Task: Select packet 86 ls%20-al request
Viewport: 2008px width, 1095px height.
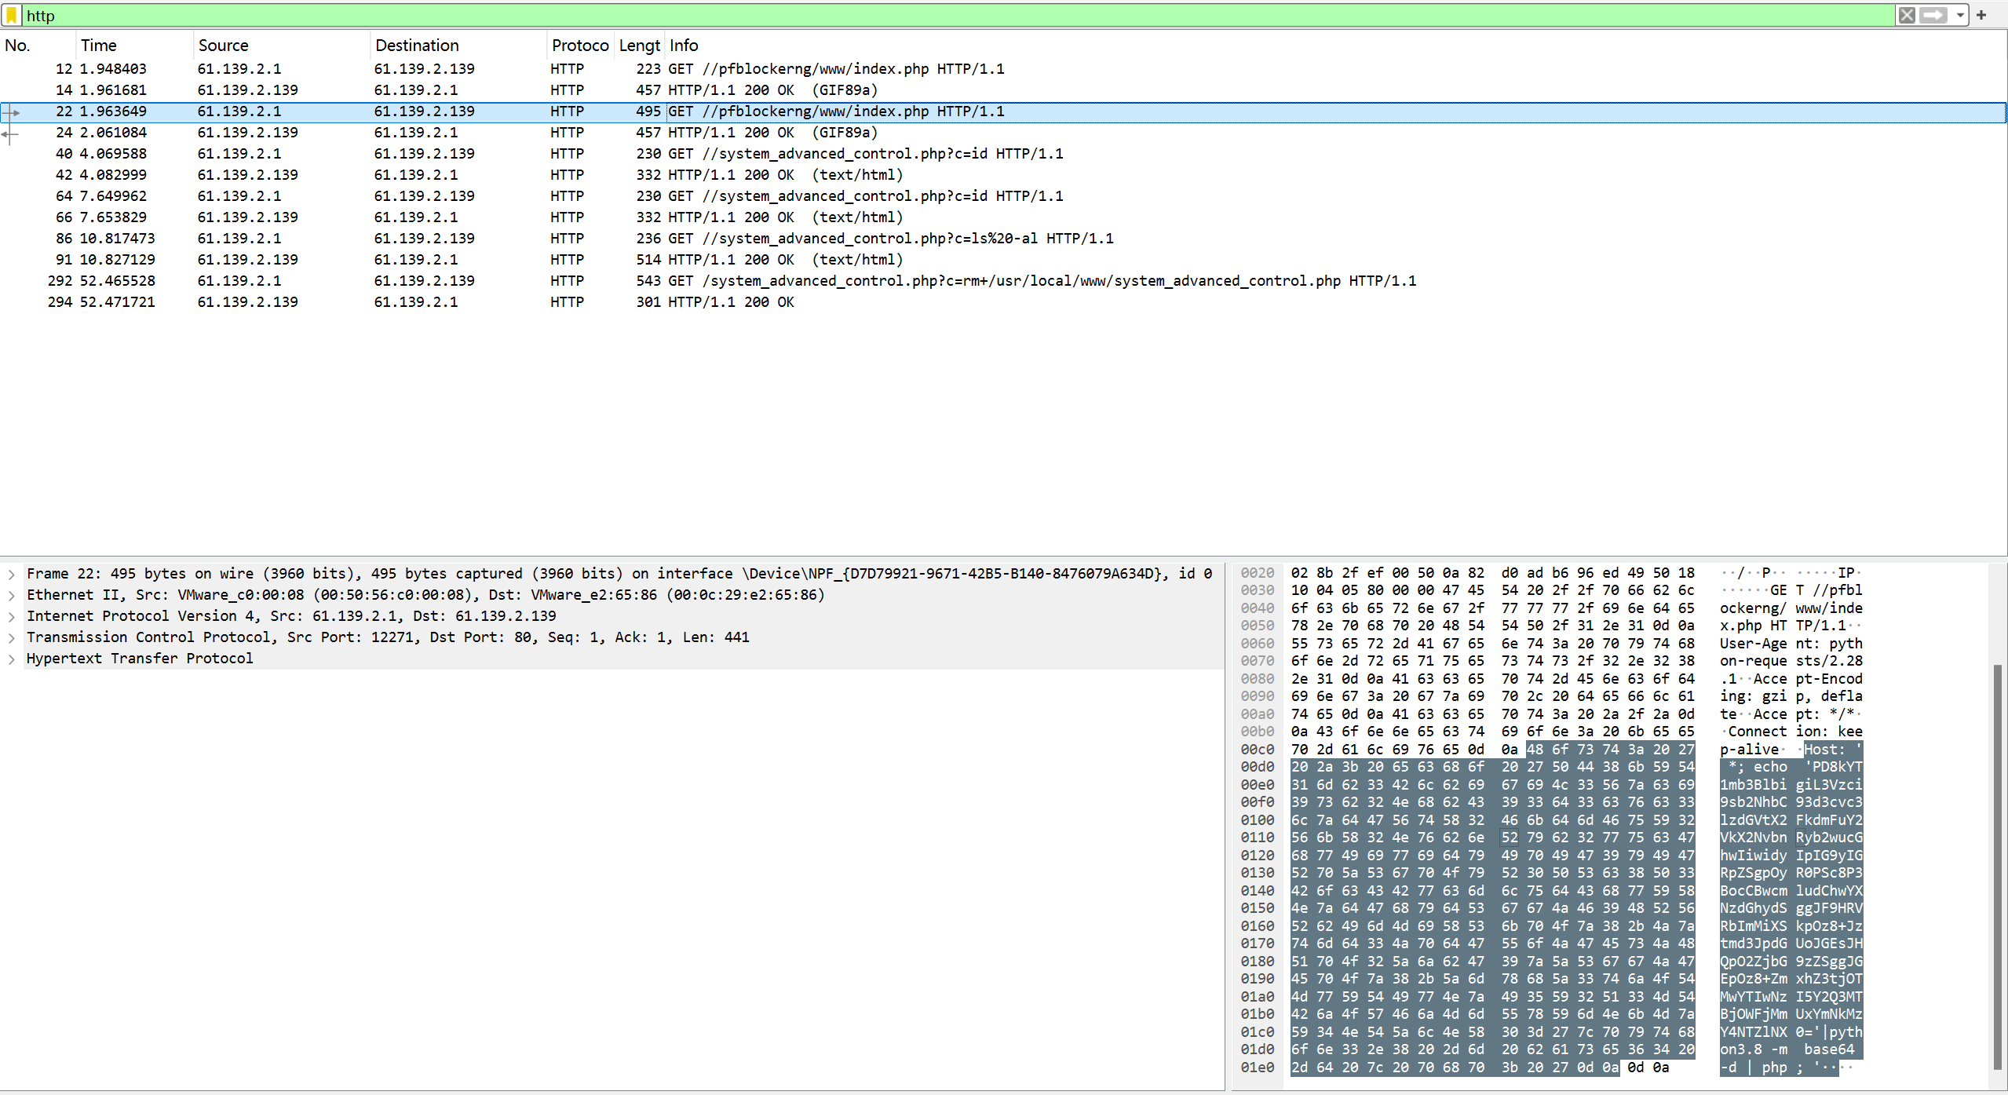Action: tap(785, 239)
